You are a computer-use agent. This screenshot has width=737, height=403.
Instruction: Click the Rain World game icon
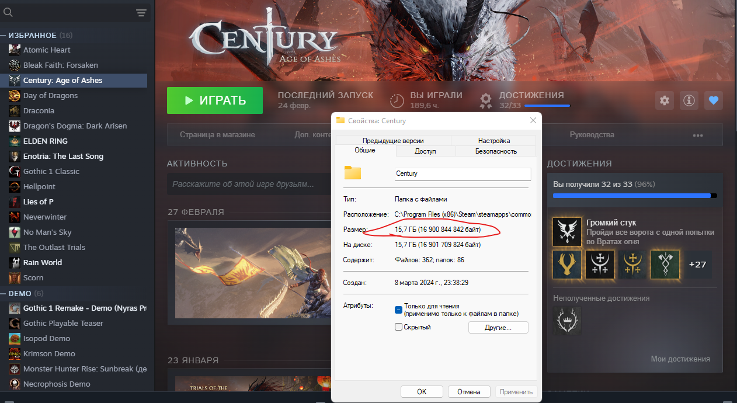pos(15,262)
